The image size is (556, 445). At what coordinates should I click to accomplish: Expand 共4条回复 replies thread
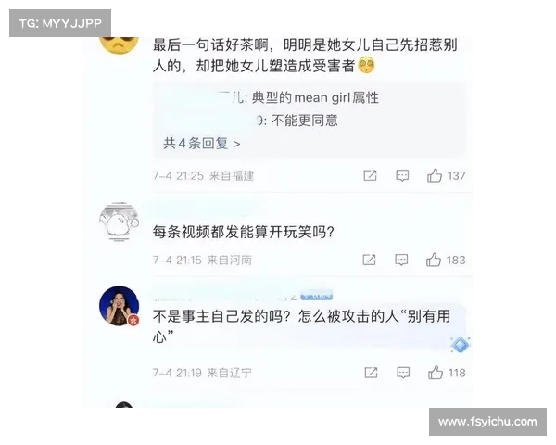202,144
